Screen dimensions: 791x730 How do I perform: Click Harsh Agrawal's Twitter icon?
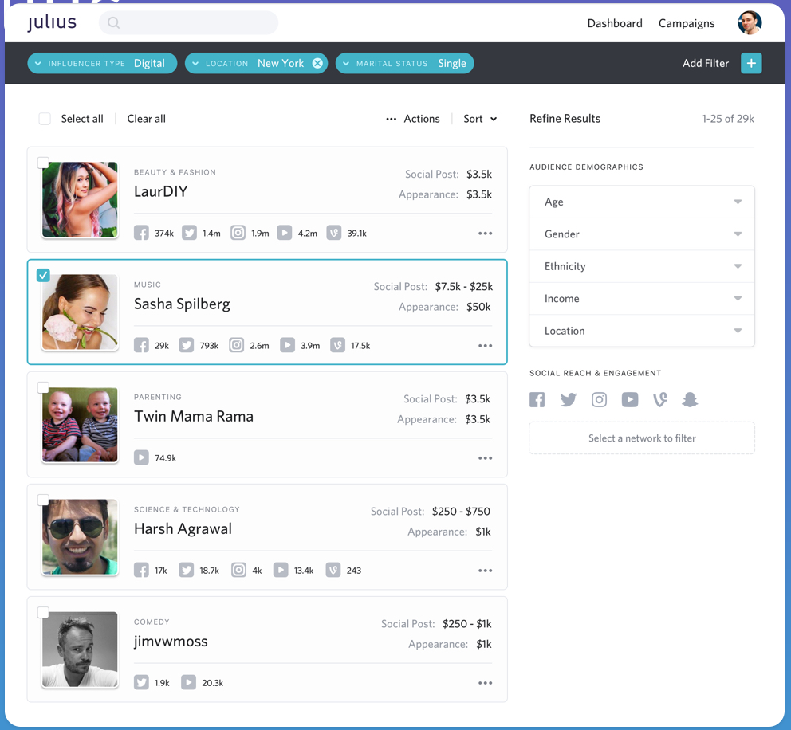(186, 570)
